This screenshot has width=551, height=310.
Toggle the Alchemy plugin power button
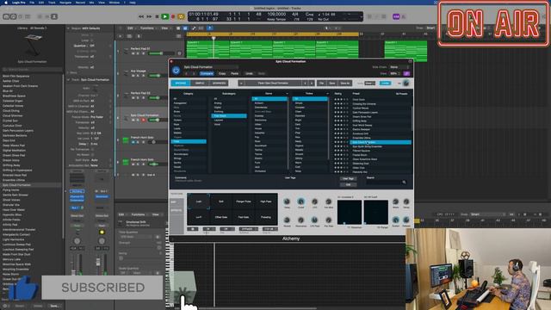pos(176,71)
